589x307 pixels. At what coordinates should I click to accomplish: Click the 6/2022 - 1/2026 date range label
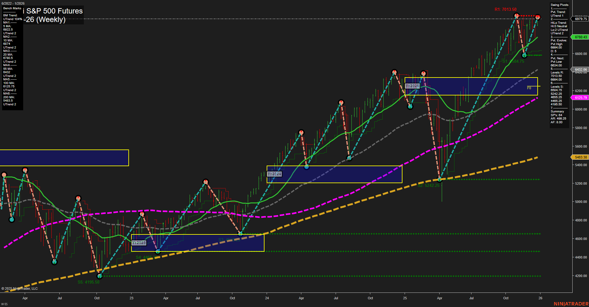coord(13,3)
